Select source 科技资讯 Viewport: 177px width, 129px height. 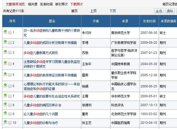[x=117, y=105]
